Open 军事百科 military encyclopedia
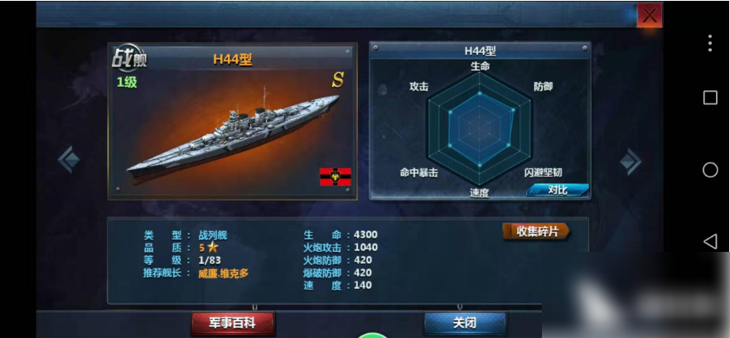The width and height of the screenshot is (730, 338). coord(233,322)
